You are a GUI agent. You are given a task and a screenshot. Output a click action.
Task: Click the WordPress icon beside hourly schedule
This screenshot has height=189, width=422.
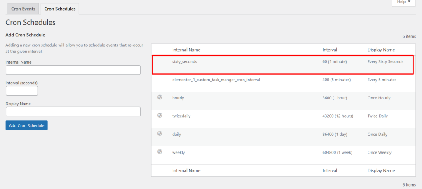(x=159, y=97)
